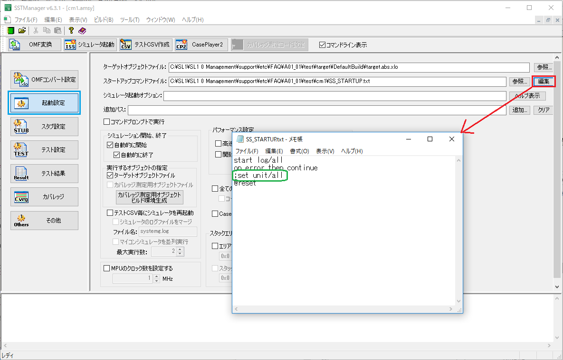Click 編集 button for startup command file

tap(544, 82)
